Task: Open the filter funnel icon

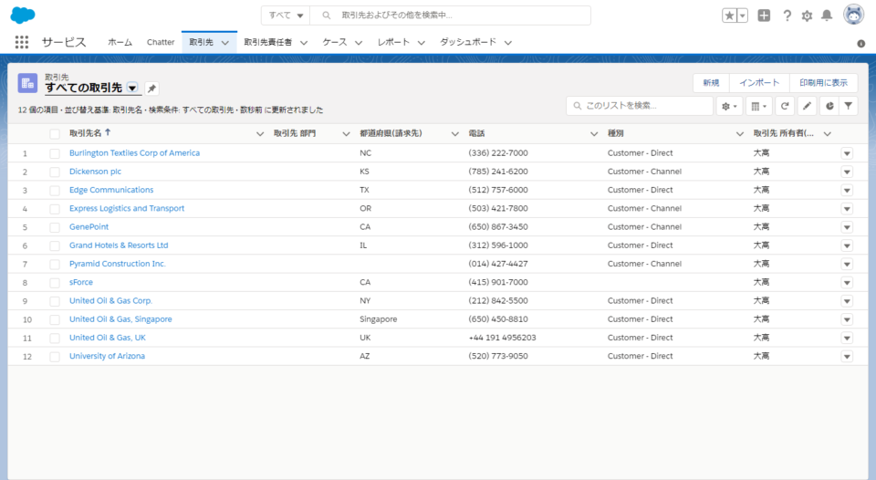Action: click(848, 106)
